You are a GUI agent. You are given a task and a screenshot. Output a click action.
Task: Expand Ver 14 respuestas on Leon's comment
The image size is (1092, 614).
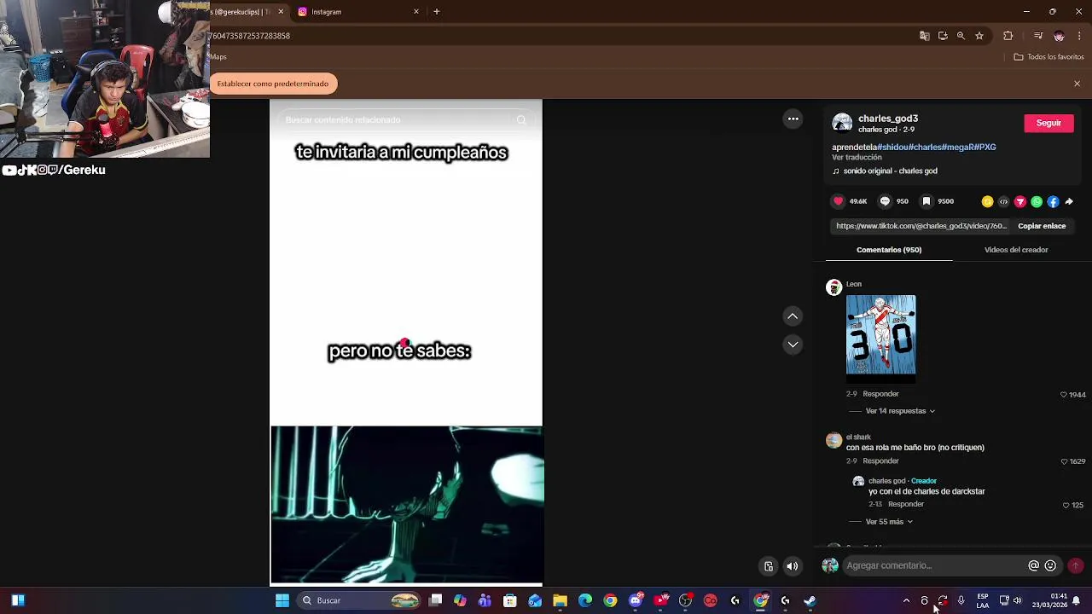(x=900, y=411)
